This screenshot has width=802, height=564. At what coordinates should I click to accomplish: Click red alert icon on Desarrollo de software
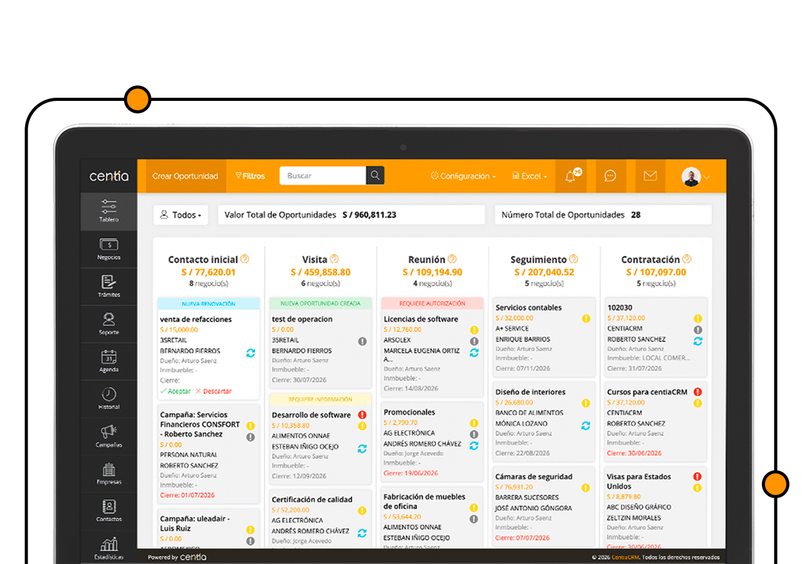click(362, 415)
